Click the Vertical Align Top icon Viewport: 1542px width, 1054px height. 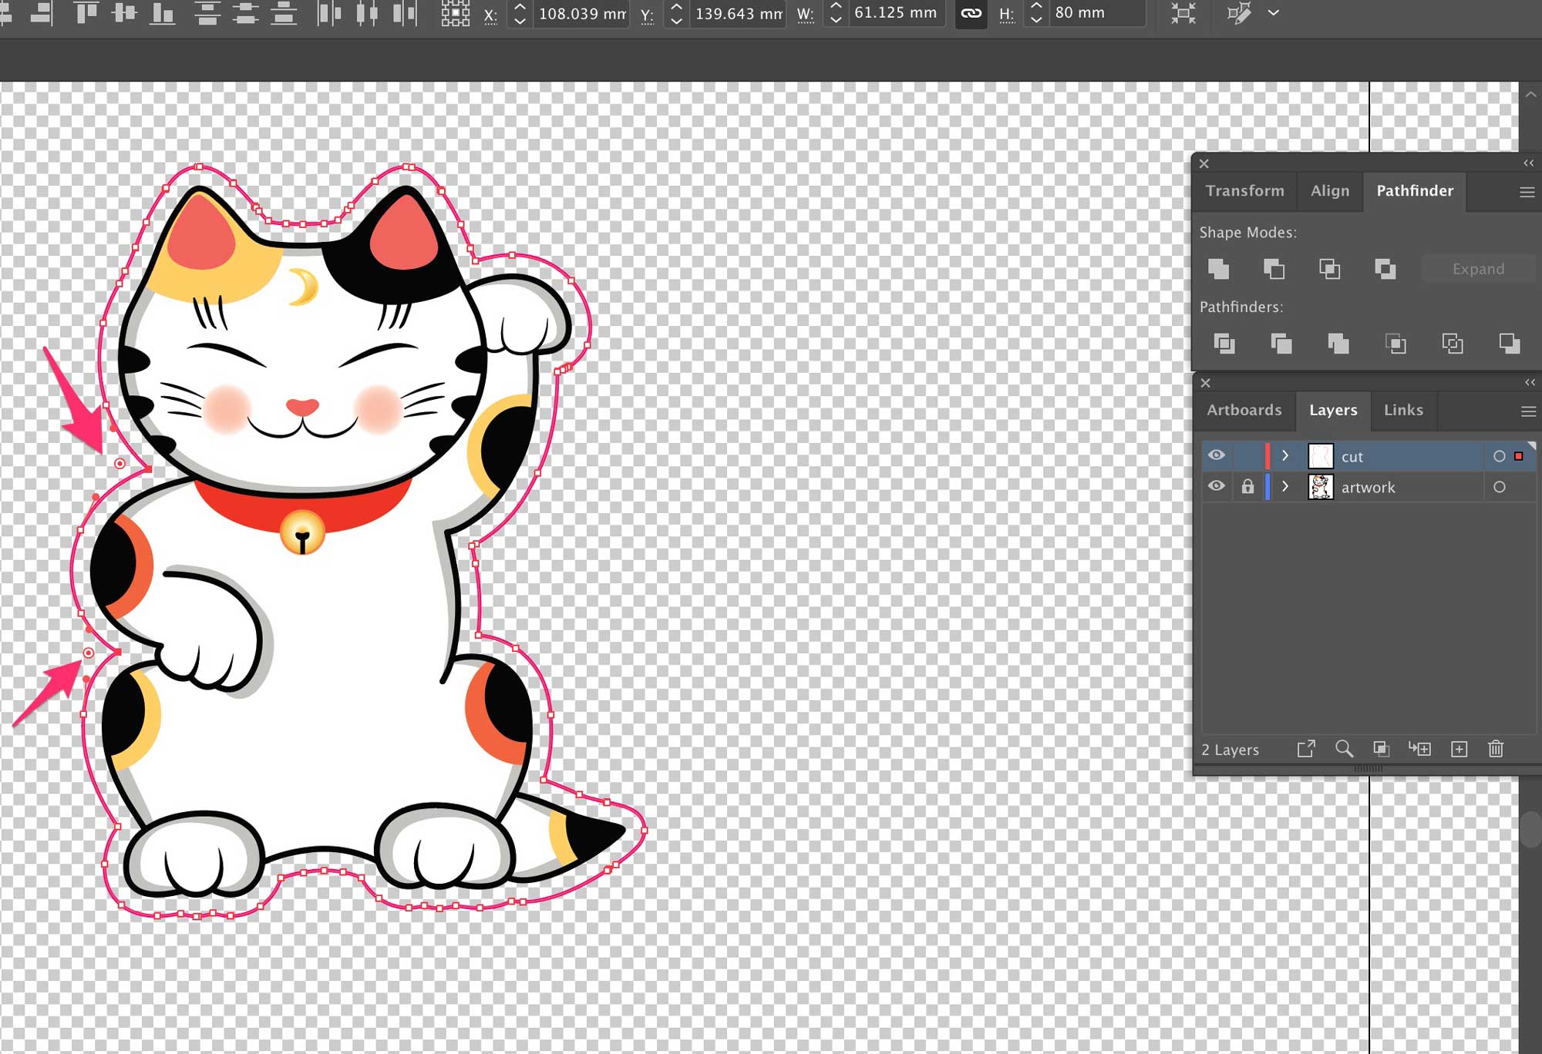tap(86, 12)
